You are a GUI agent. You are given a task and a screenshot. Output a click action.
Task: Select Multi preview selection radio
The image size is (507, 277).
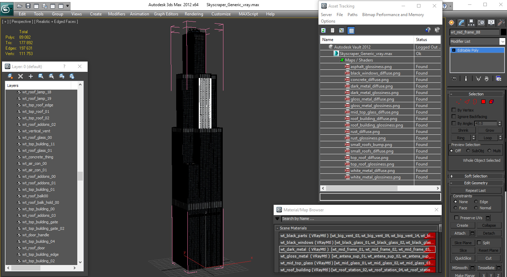(489, 151)
